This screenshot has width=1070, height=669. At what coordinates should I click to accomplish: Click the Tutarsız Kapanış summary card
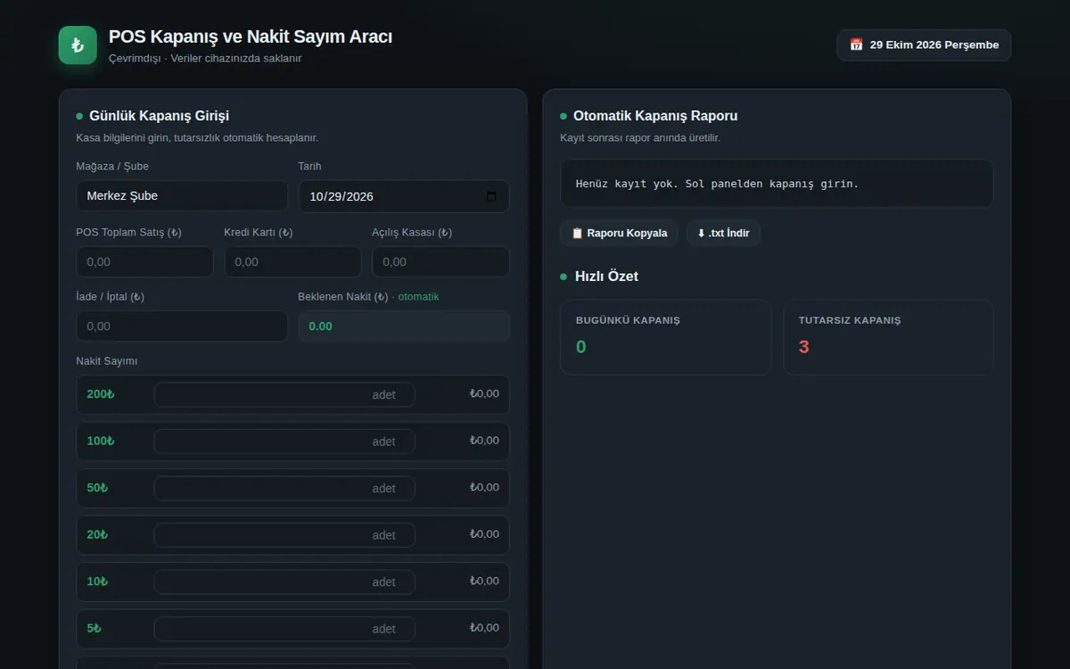[x=888, y=337]
